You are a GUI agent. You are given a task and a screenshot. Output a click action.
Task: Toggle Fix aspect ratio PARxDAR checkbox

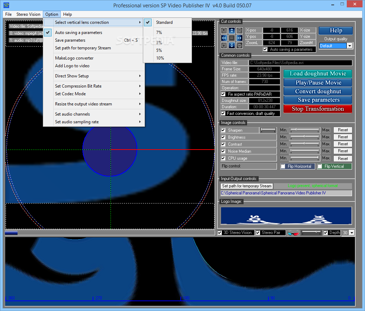point(223,94)
